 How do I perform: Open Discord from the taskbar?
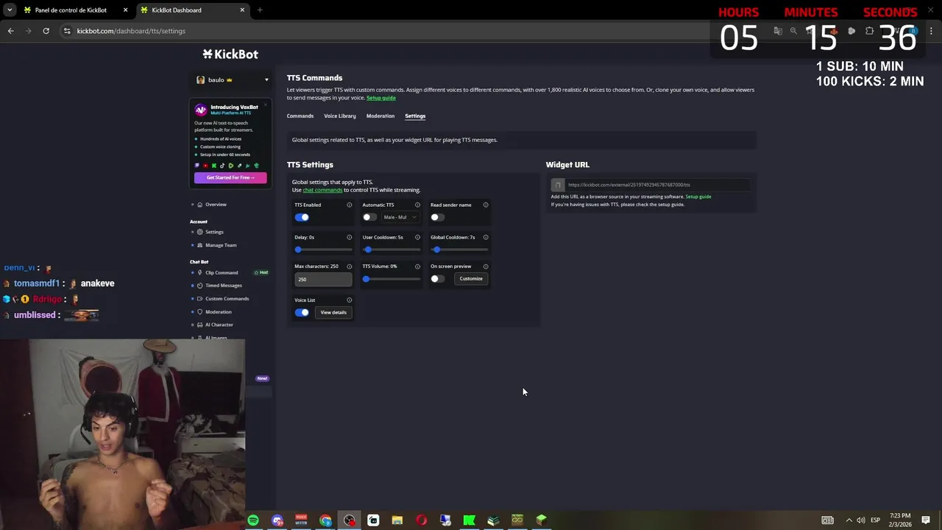(277, 520)
